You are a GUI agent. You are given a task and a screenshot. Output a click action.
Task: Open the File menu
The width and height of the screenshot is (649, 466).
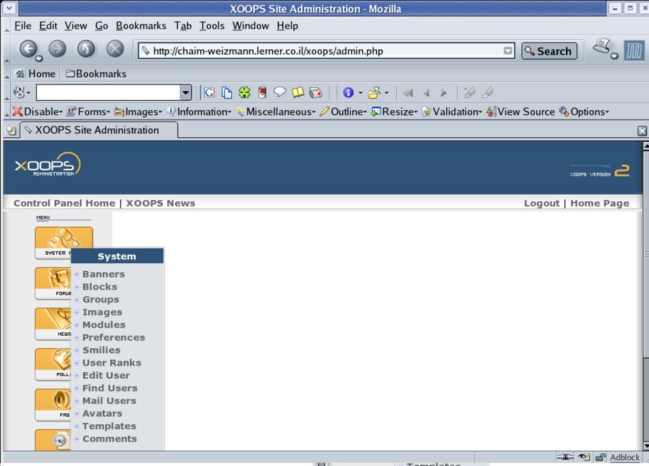pyautogui.click(x=23, y=26)
